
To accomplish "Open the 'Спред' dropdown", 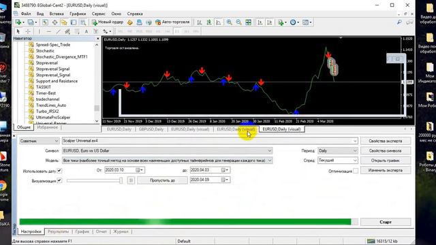I will (x=338, y=161).
